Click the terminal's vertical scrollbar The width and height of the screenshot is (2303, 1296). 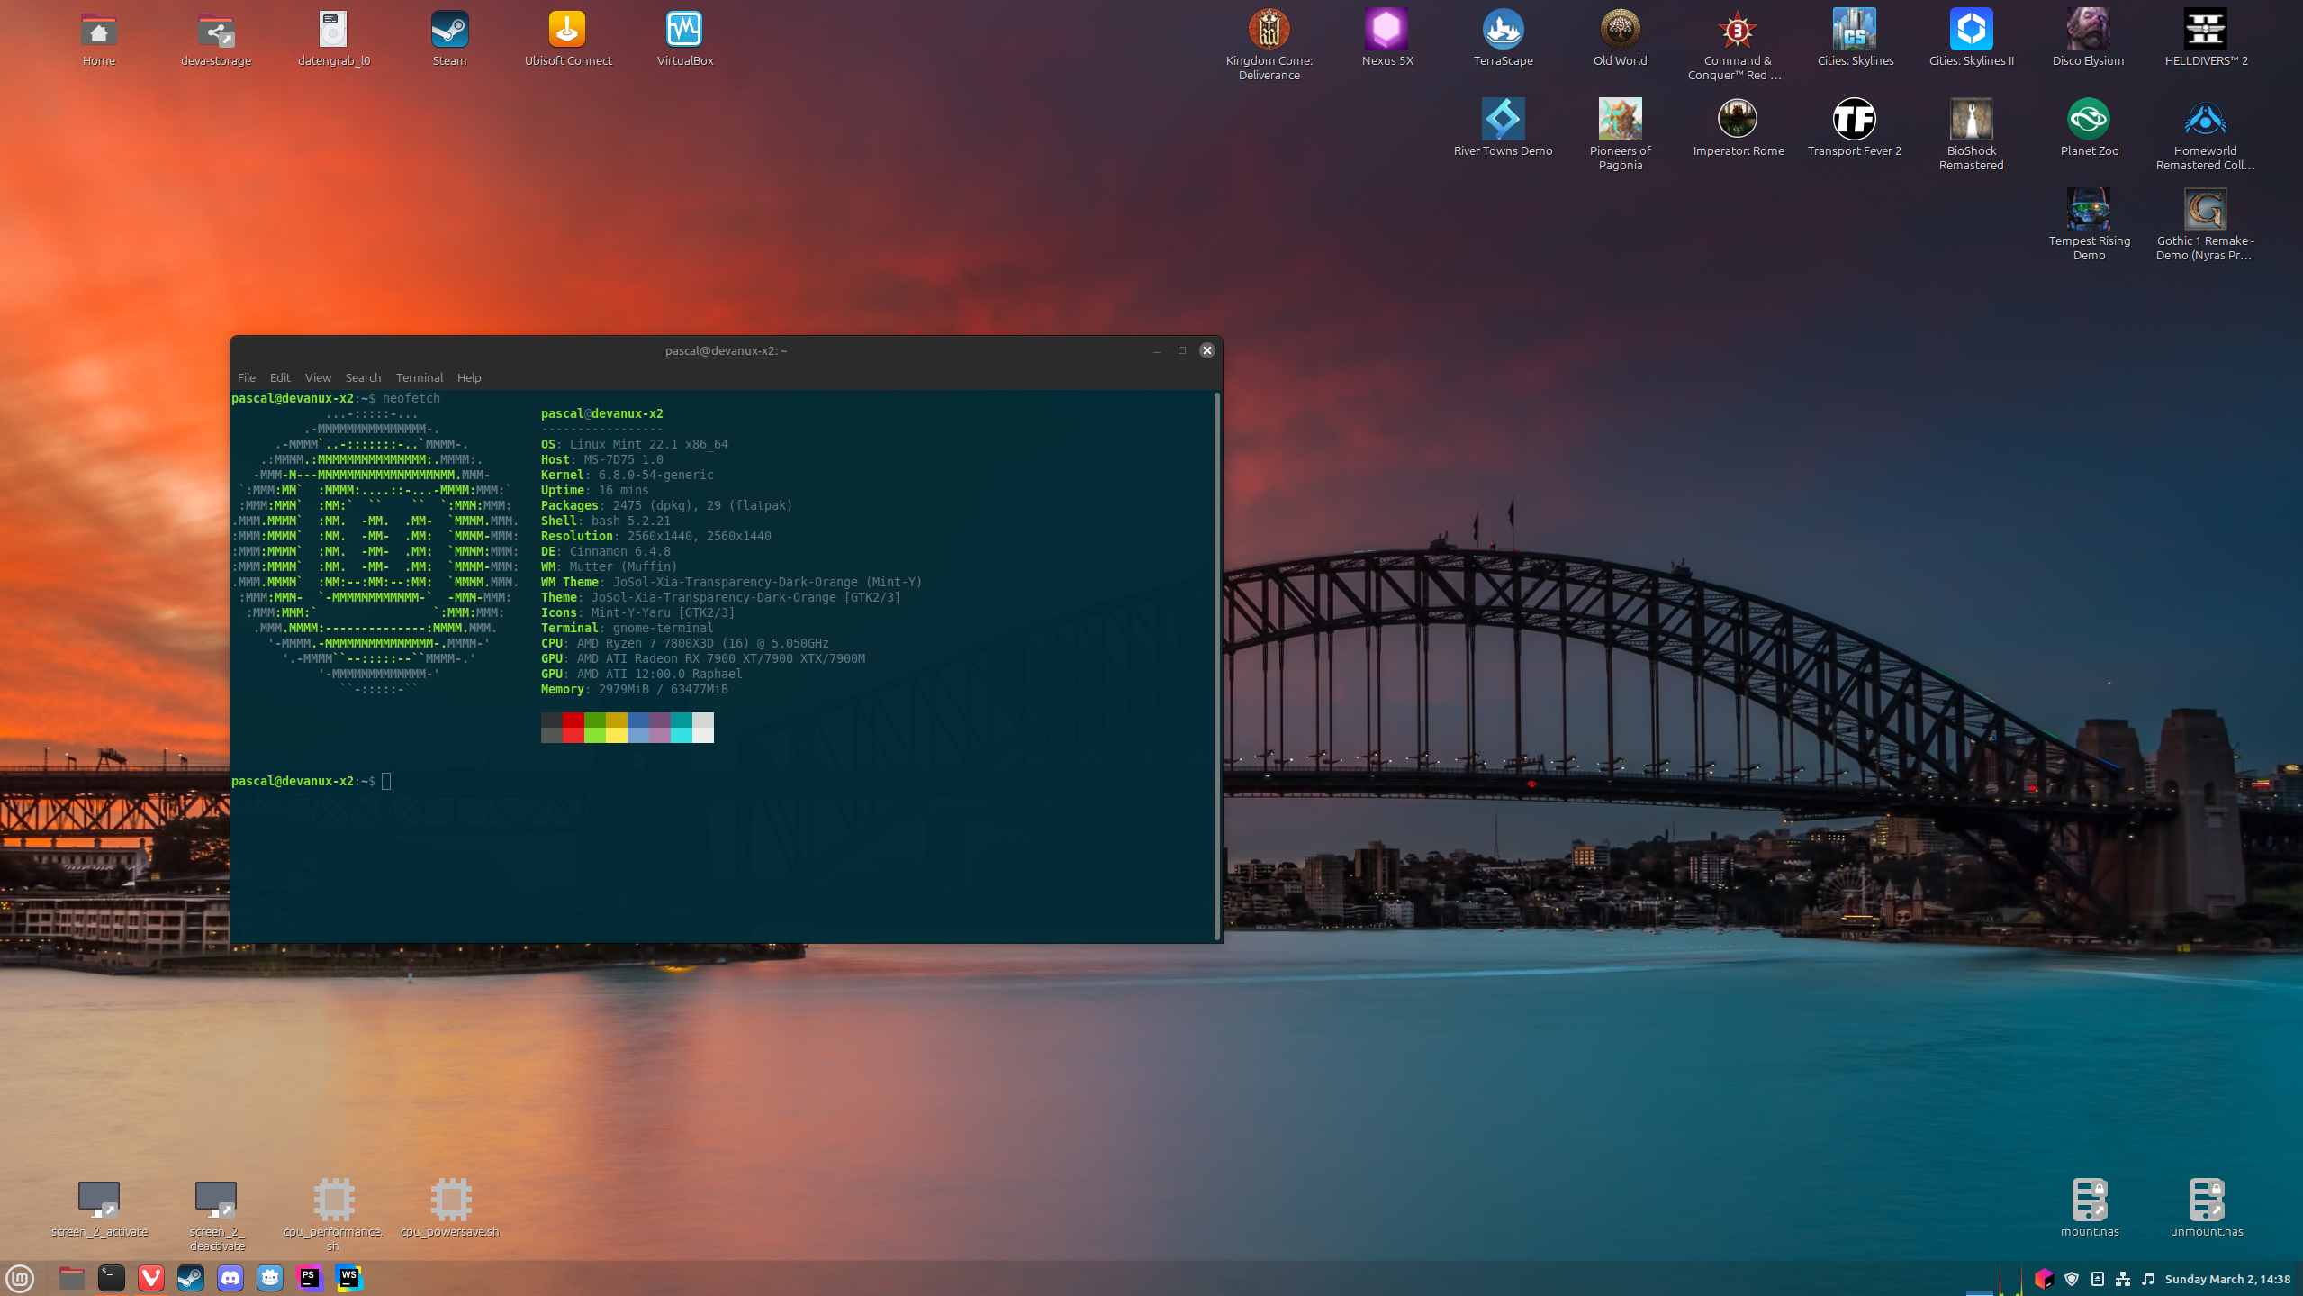pos(1217,666)
